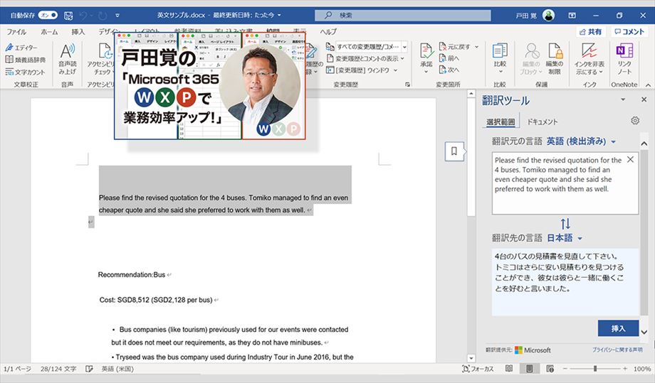The image size is (655, 383).
Task: Click the spelling check status icon
Action: click(x=89, y=369)
